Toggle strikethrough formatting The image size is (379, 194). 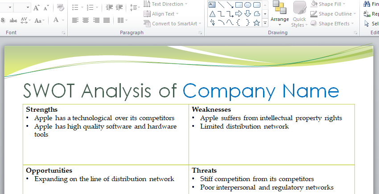coord(13,20)
